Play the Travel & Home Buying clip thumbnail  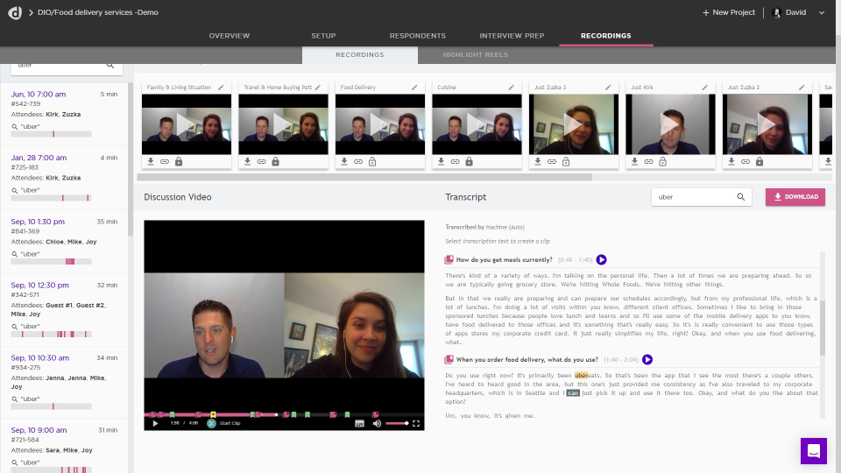(283, 124)
